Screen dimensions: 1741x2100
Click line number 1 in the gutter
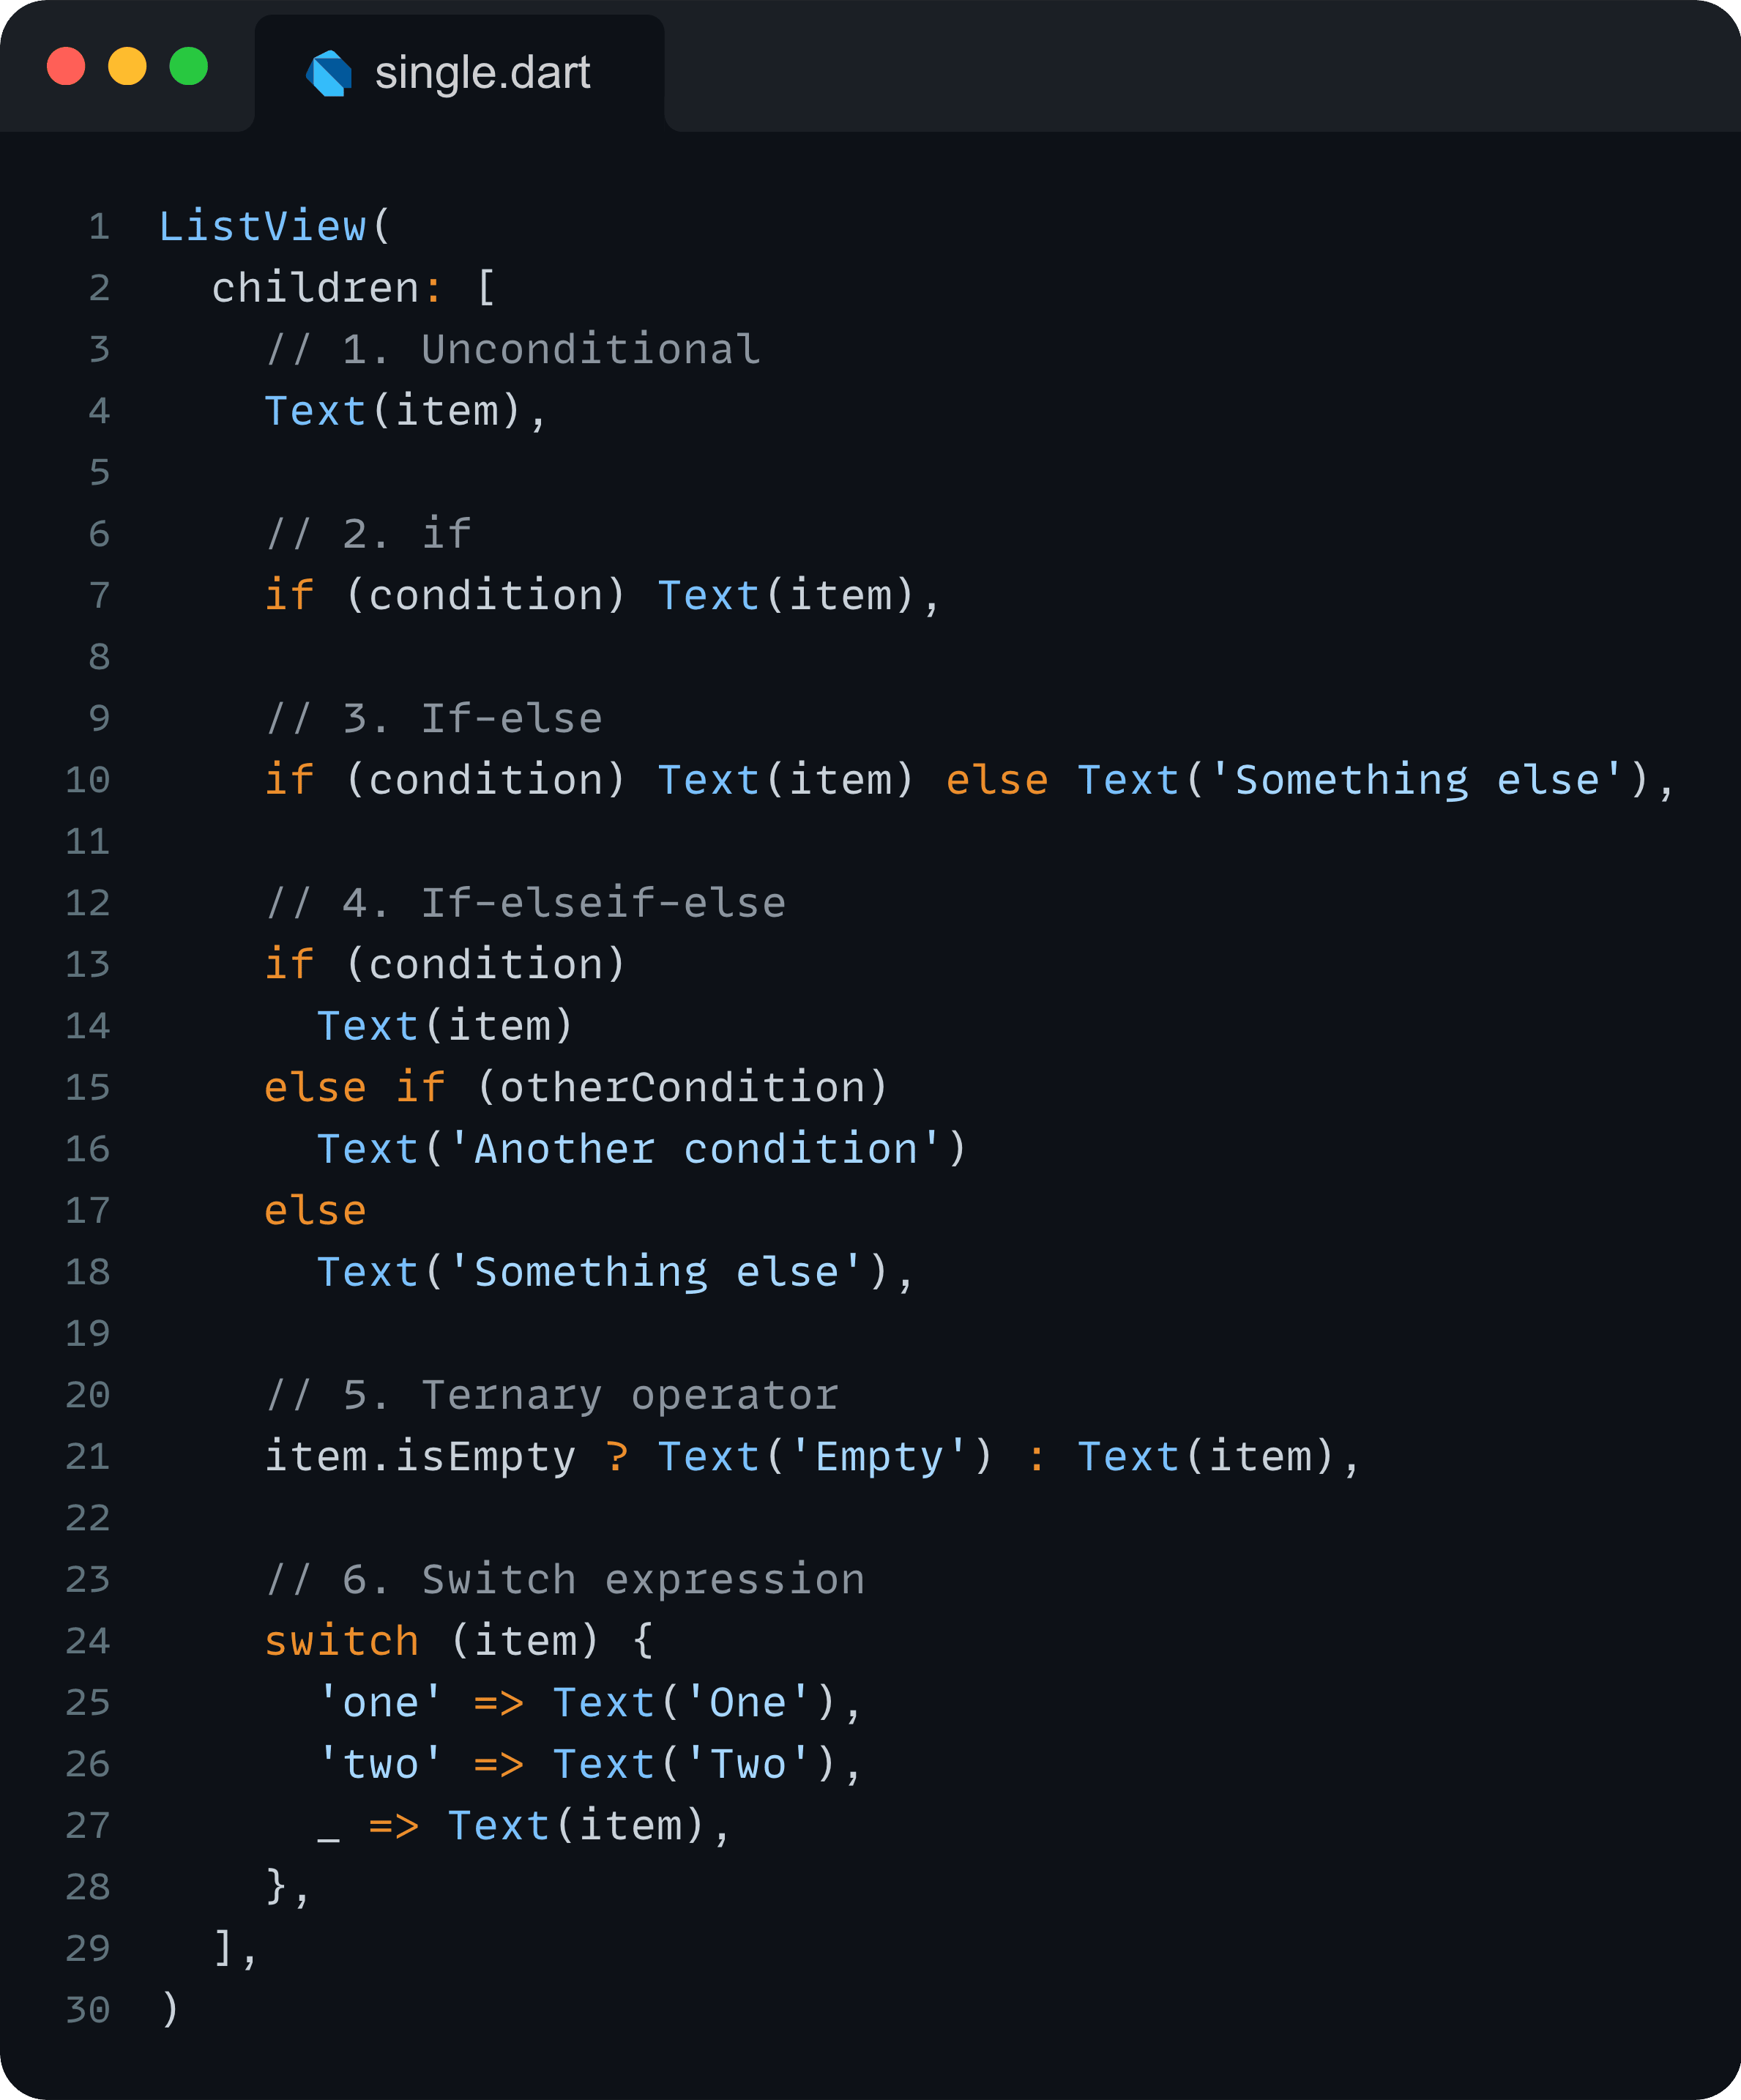[x=99, y=227]
